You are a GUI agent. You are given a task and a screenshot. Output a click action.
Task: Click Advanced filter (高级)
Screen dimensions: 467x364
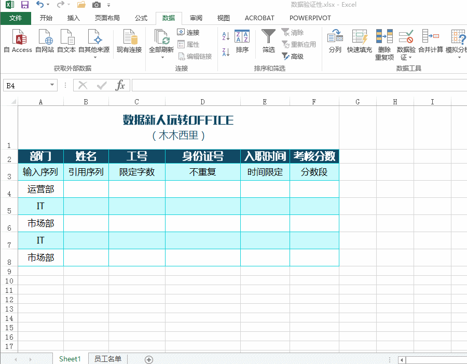(x=293, y=57)
